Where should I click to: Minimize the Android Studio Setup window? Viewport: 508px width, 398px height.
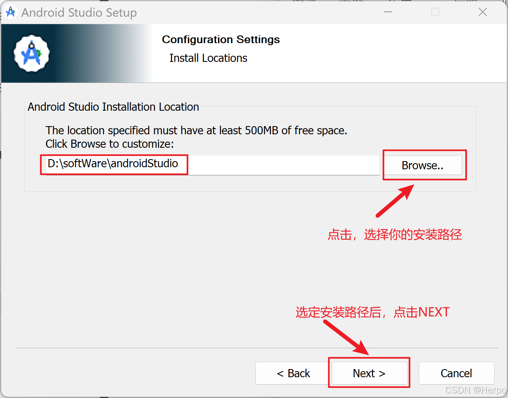point(388,12)
